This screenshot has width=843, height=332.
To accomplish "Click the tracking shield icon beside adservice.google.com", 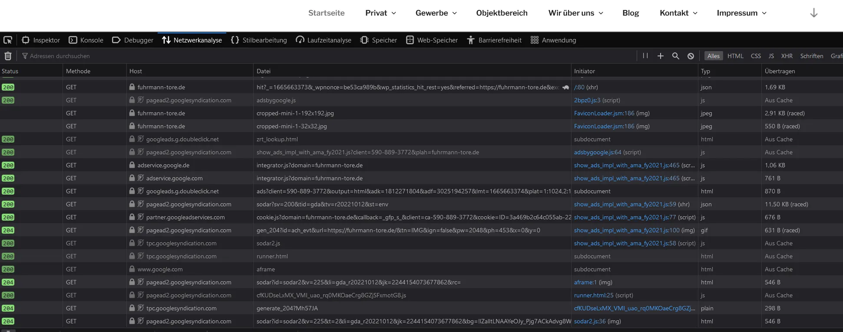I will pyautogui.click(x=141, y=178).
